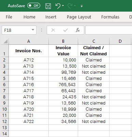
Task: Select cell containing A713
Action: (29, 66)
